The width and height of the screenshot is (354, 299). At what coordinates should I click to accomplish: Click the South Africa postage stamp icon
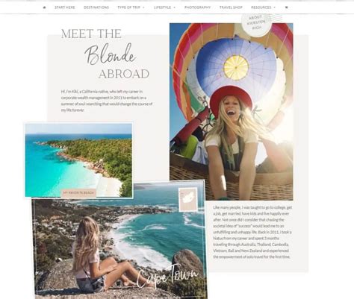[x=188, y=200]
